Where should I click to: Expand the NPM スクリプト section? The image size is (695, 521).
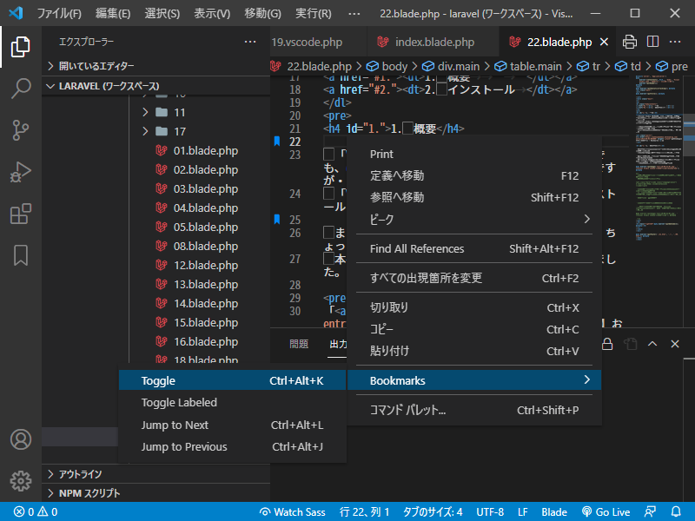click(x=89, y=493)
